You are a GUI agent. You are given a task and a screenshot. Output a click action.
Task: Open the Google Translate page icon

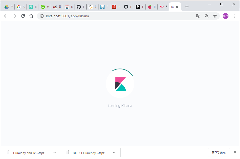(x=198, y=16)
